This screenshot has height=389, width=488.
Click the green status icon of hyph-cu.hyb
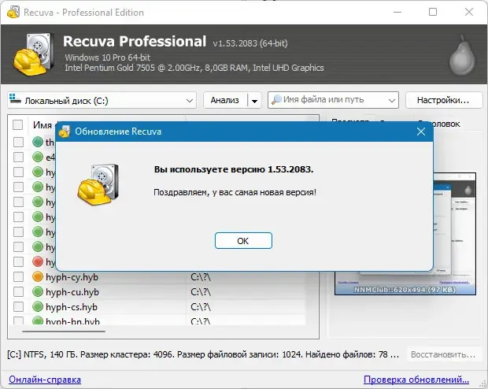pyautogui.click(x=38, y=291)
